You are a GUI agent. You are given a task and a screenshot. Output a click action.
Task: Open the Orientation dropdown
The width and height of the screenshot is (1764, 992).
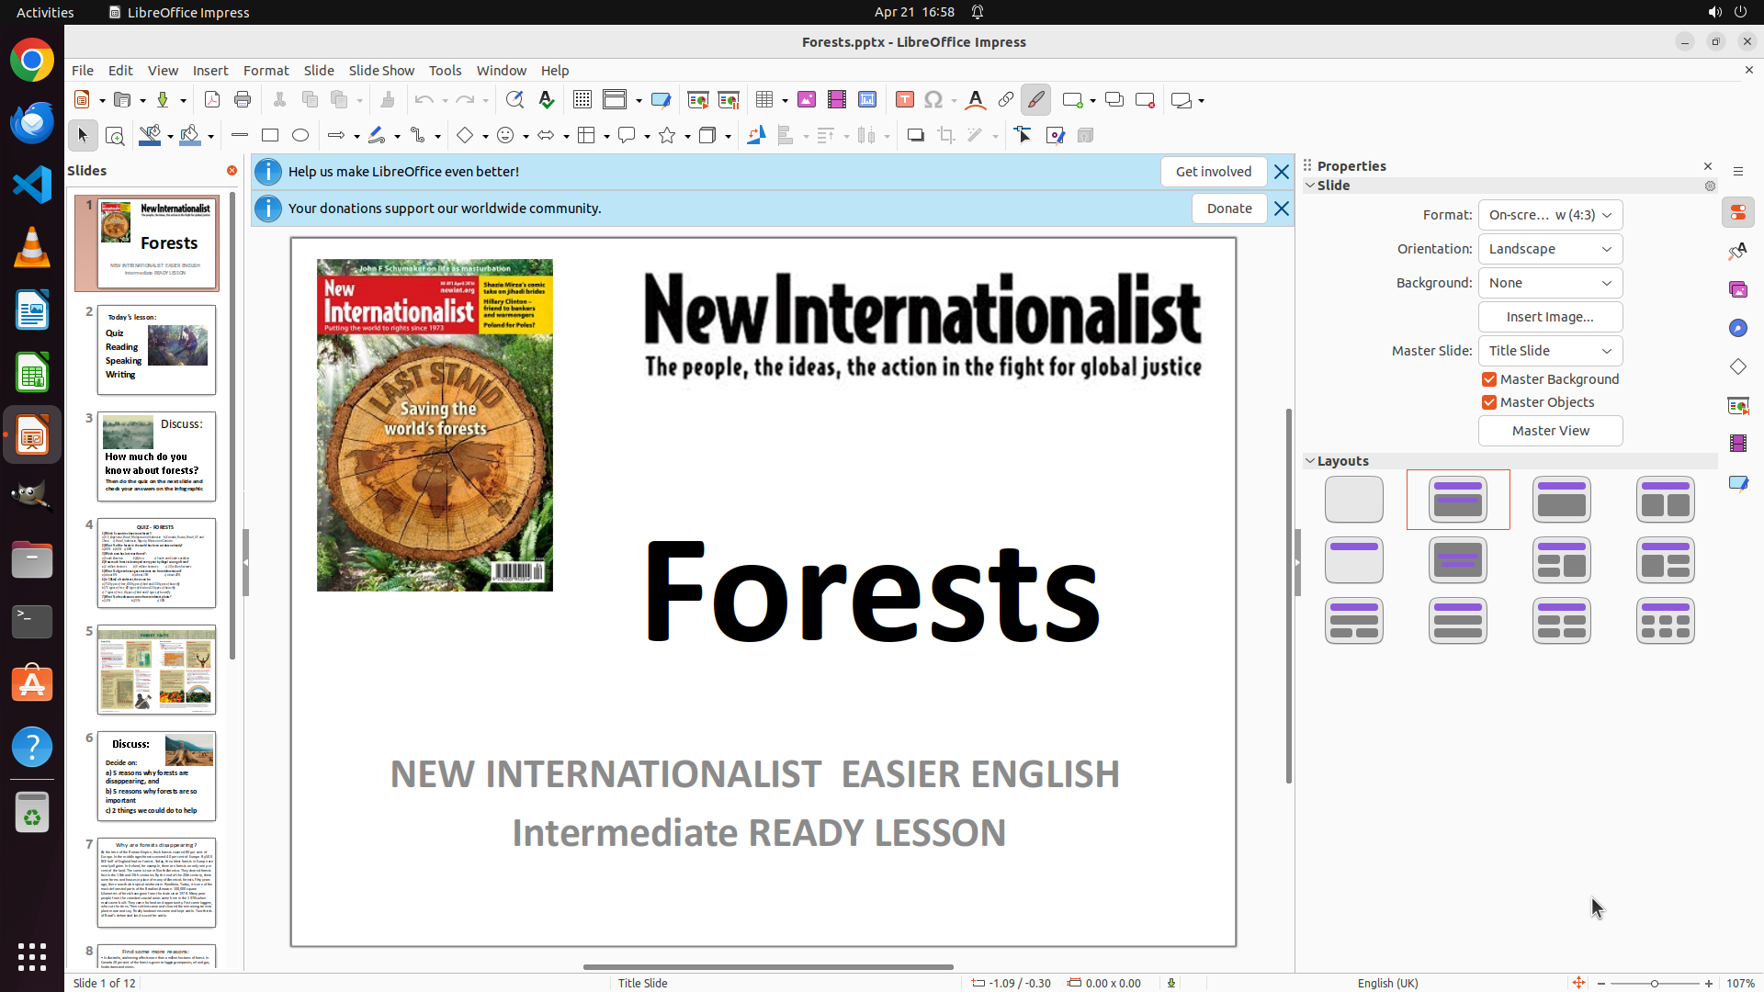(1550, 249)
